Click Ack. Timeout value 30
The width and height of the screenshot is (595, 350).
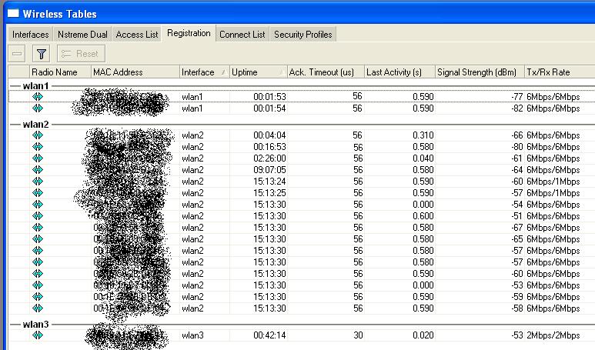[358, 335]
